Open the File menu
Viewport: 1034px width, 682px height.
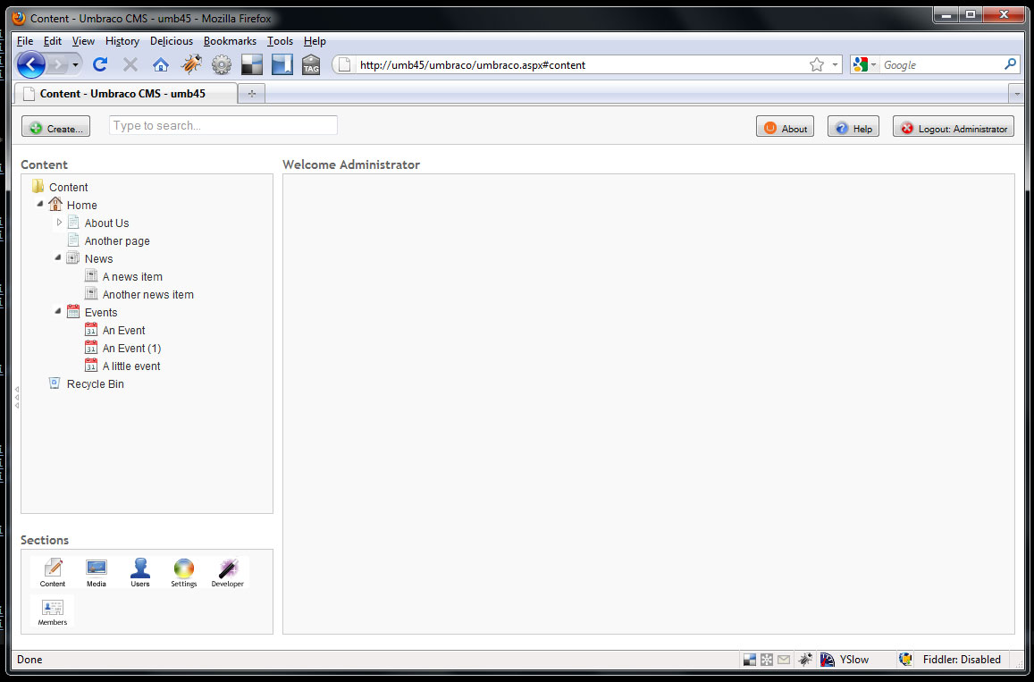[x=25, y=41]
